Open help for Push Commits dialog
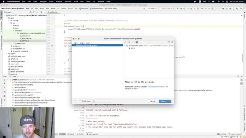The image size is (246, 138). pyautogui.click(x=75, y=101)
